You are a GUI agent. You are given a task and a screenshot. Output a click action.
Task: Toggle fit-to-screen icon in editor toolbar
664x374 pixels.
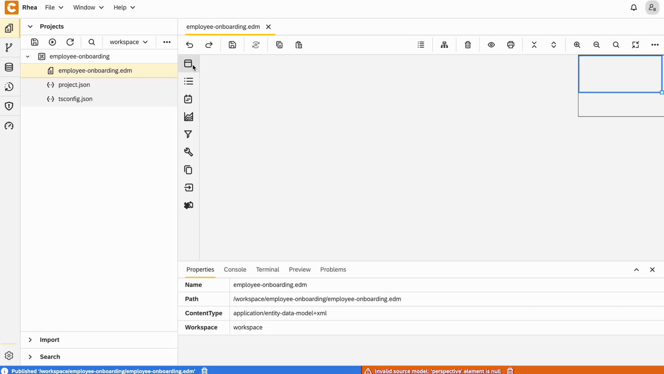[x=635, y=45]
